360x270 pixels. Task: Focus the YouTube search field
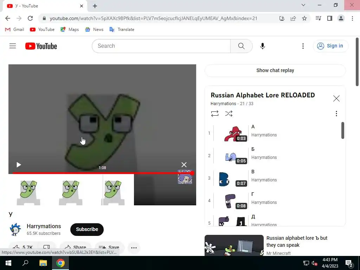pos(161,46)
